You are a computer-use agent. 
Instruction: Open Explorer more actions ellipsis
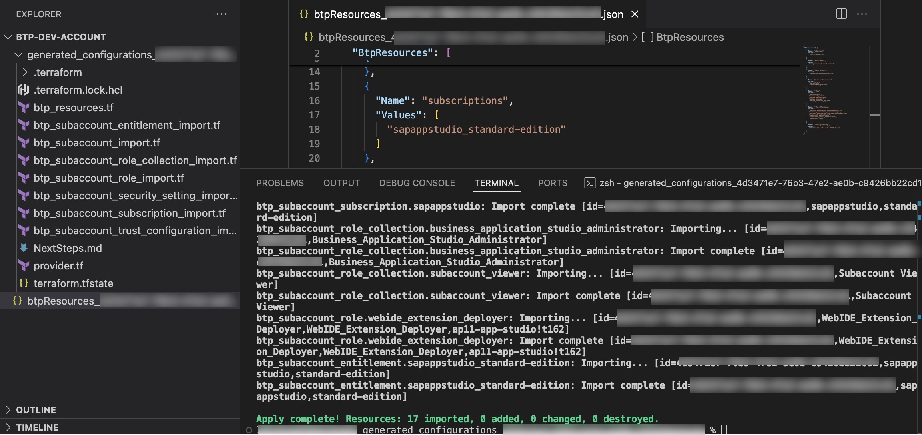(x=221, y=14)
